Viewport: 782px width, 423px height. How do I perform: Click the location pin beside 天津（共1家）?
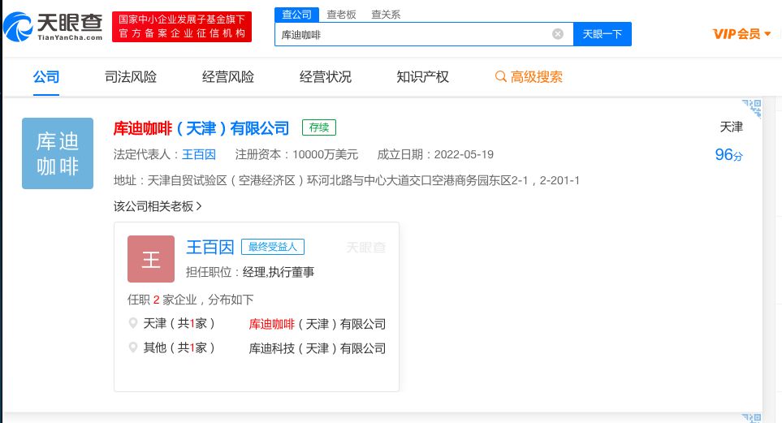133,323
